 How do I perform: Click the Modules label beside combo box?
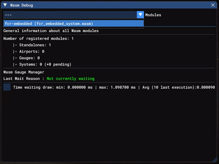pyautogui.click(x=153, y=15)
